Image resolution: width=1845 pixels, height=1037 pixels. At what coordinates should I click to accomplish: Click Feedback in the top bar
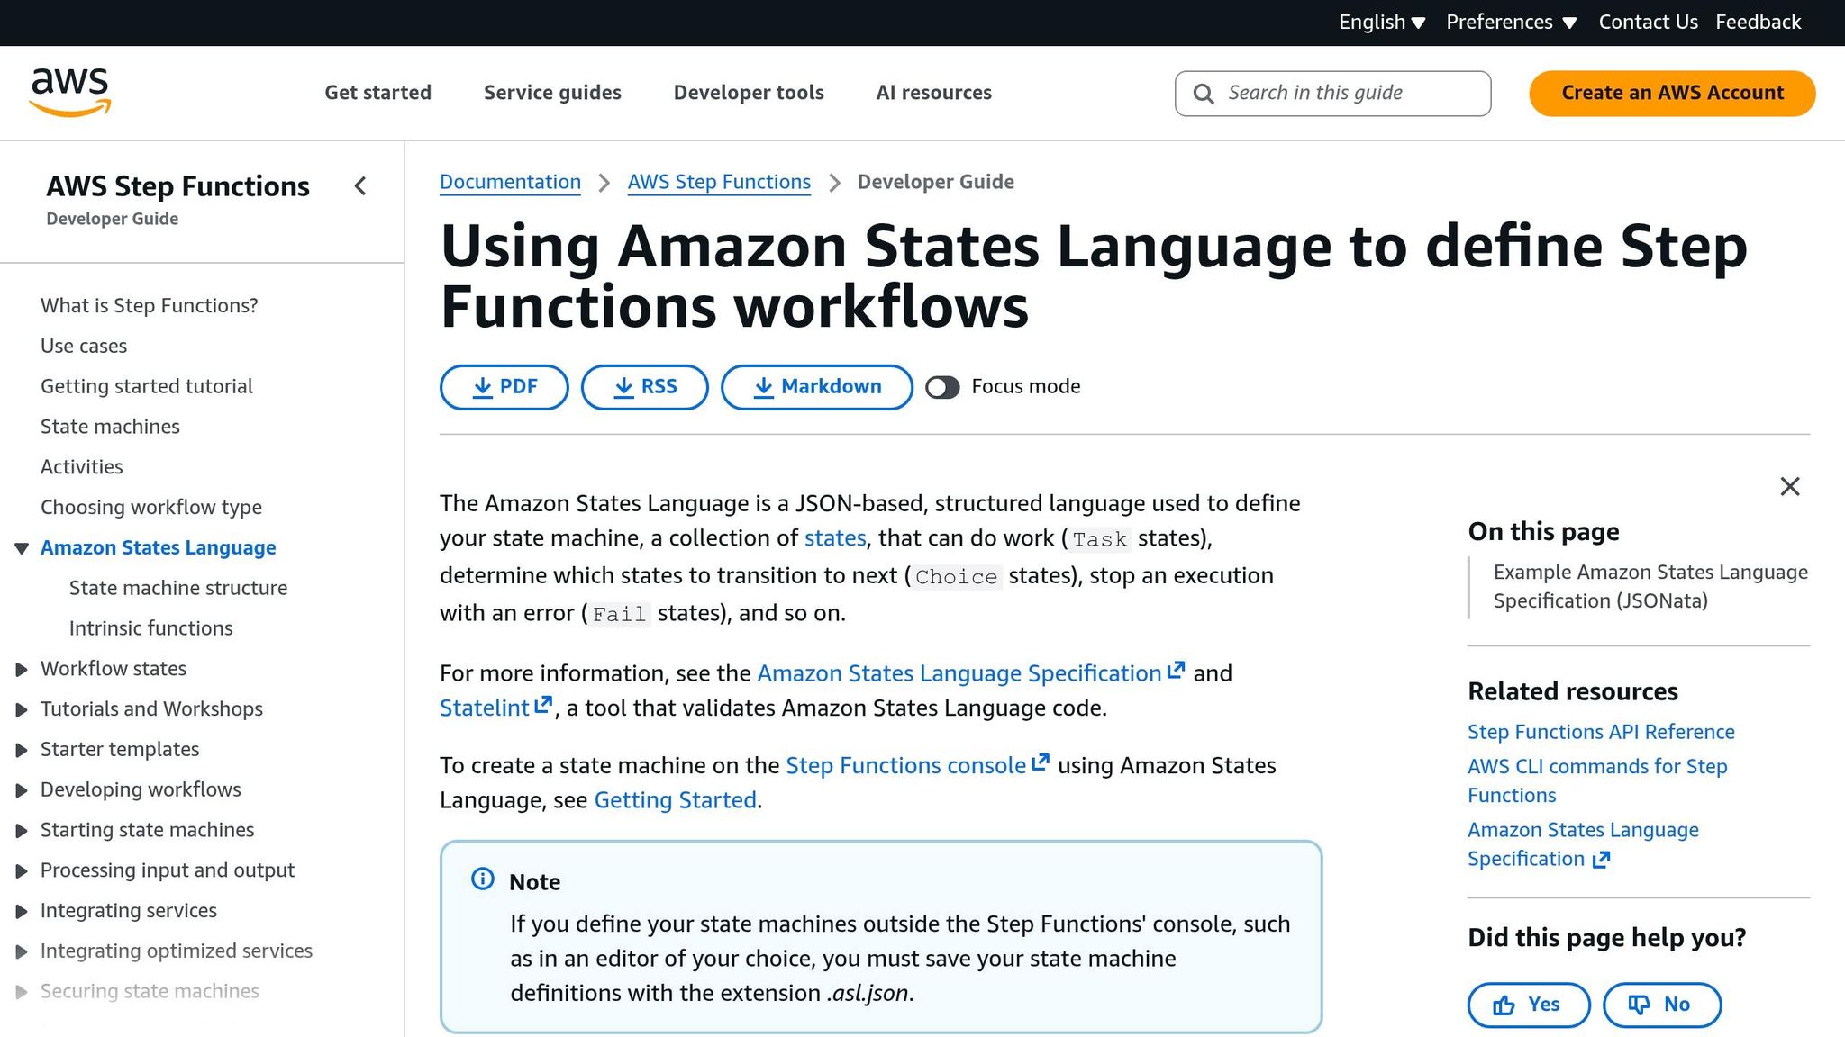(1759, 23)
